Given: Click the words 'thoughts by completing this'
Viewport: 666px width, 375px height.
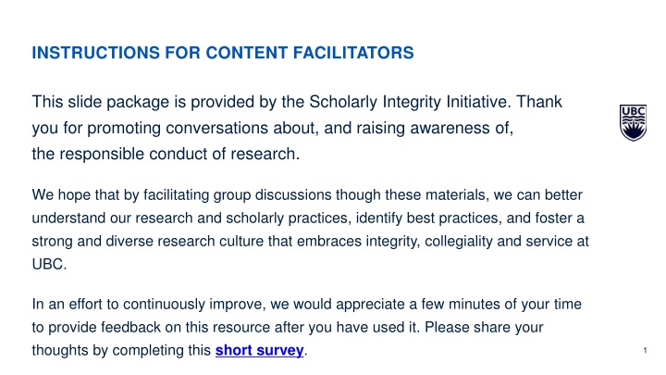Looking at the screenshot, I should pos(120,351).
